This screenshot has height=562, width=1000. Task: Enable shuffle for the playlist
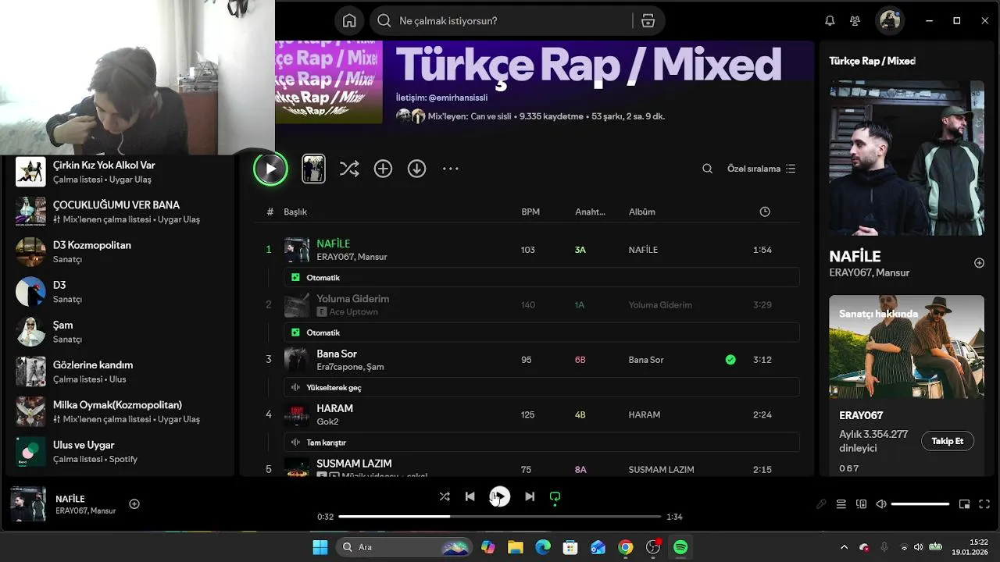click(x=349, y=169)
